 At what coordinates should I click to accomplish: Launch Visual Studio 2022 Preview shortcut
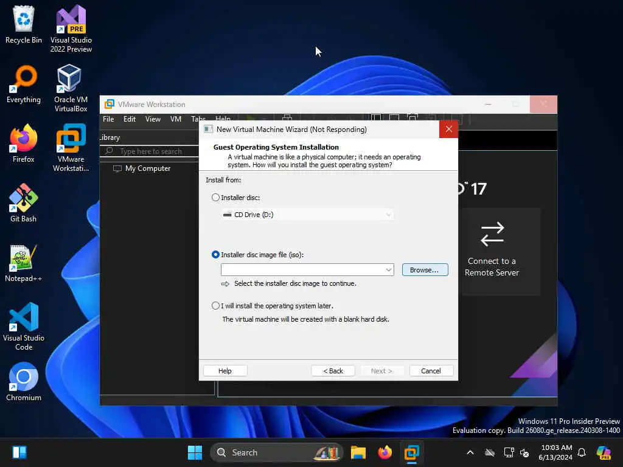click(71, 29)
